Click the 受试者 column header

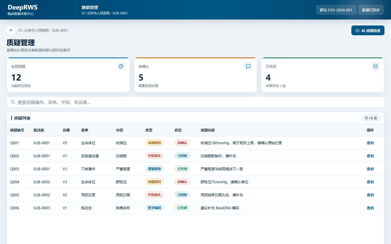point(39,130)
